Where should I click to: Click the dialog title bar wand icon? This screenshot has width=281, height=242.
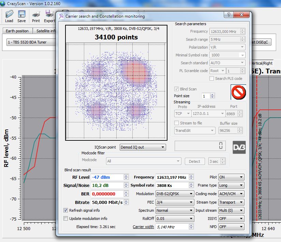61,16
